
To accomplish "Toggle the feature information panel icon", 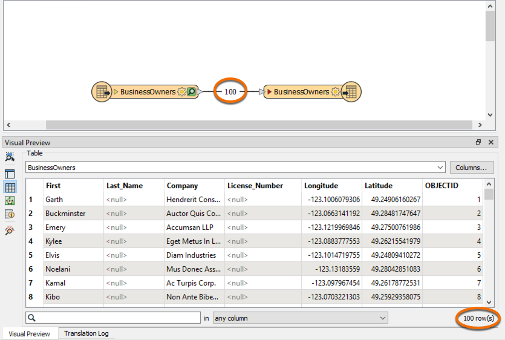I will [10, 214].
